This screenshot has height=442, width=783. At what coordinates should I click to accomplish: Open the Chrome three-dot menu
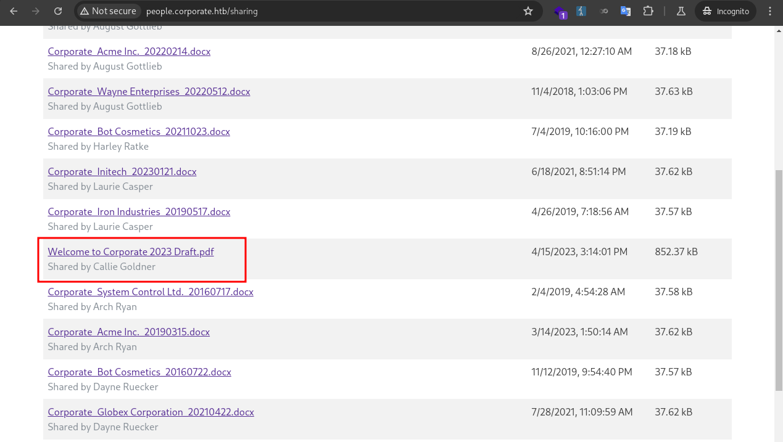pos(770,11)
